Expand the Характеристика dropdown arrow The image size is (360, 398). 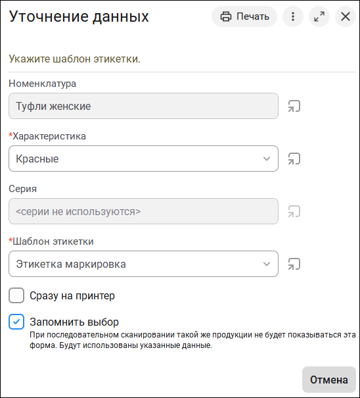pyautogui.click(x=267, y=159)
